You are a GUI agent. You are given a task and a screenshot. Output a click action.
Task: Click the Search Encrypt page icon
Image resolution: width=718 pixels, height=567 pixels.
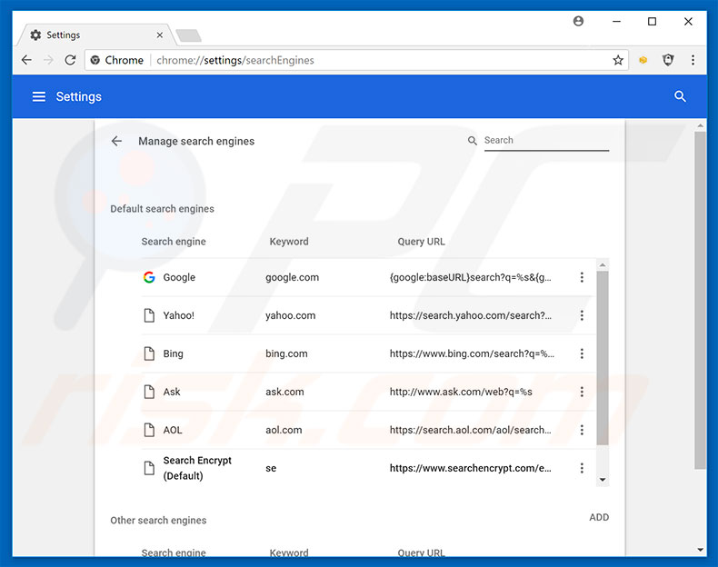click(x=149, y=468)
